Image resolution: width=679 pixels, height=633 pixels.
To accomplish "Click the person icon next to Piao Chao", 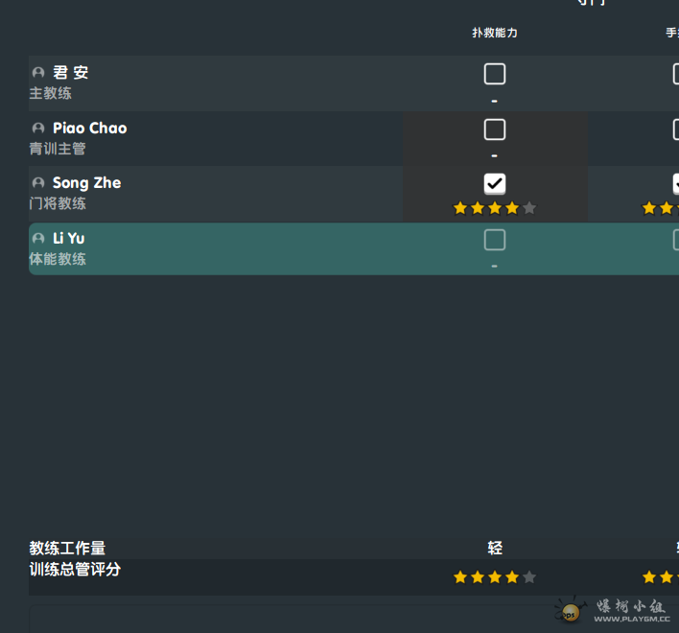I will pos(38,129).
